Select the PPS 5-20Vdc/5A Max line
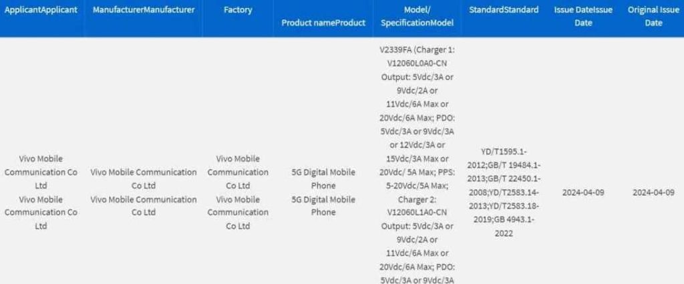The height and width of the screenshot is (284, 684). [417, 185]
